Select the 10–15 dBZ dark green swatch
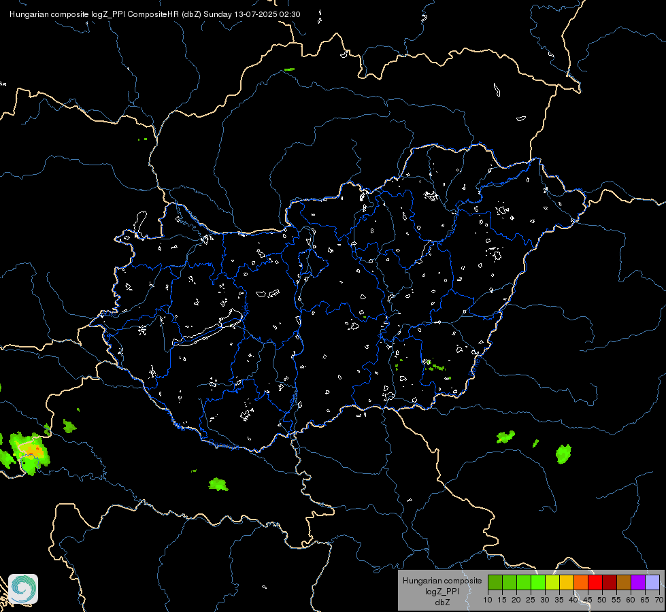 495,582
